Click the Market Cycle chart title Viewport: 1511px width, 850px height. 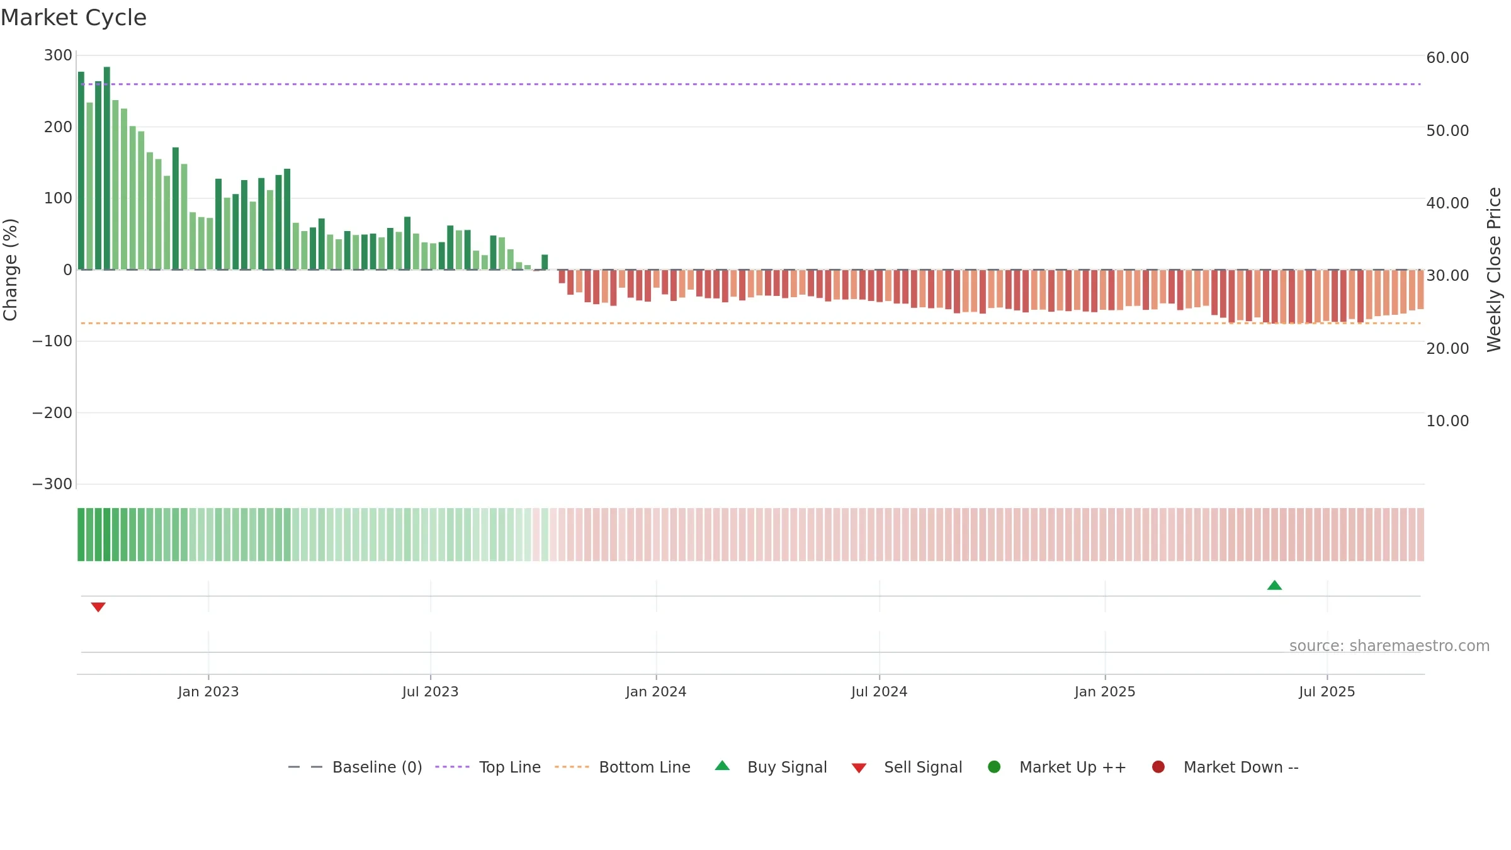74,18
